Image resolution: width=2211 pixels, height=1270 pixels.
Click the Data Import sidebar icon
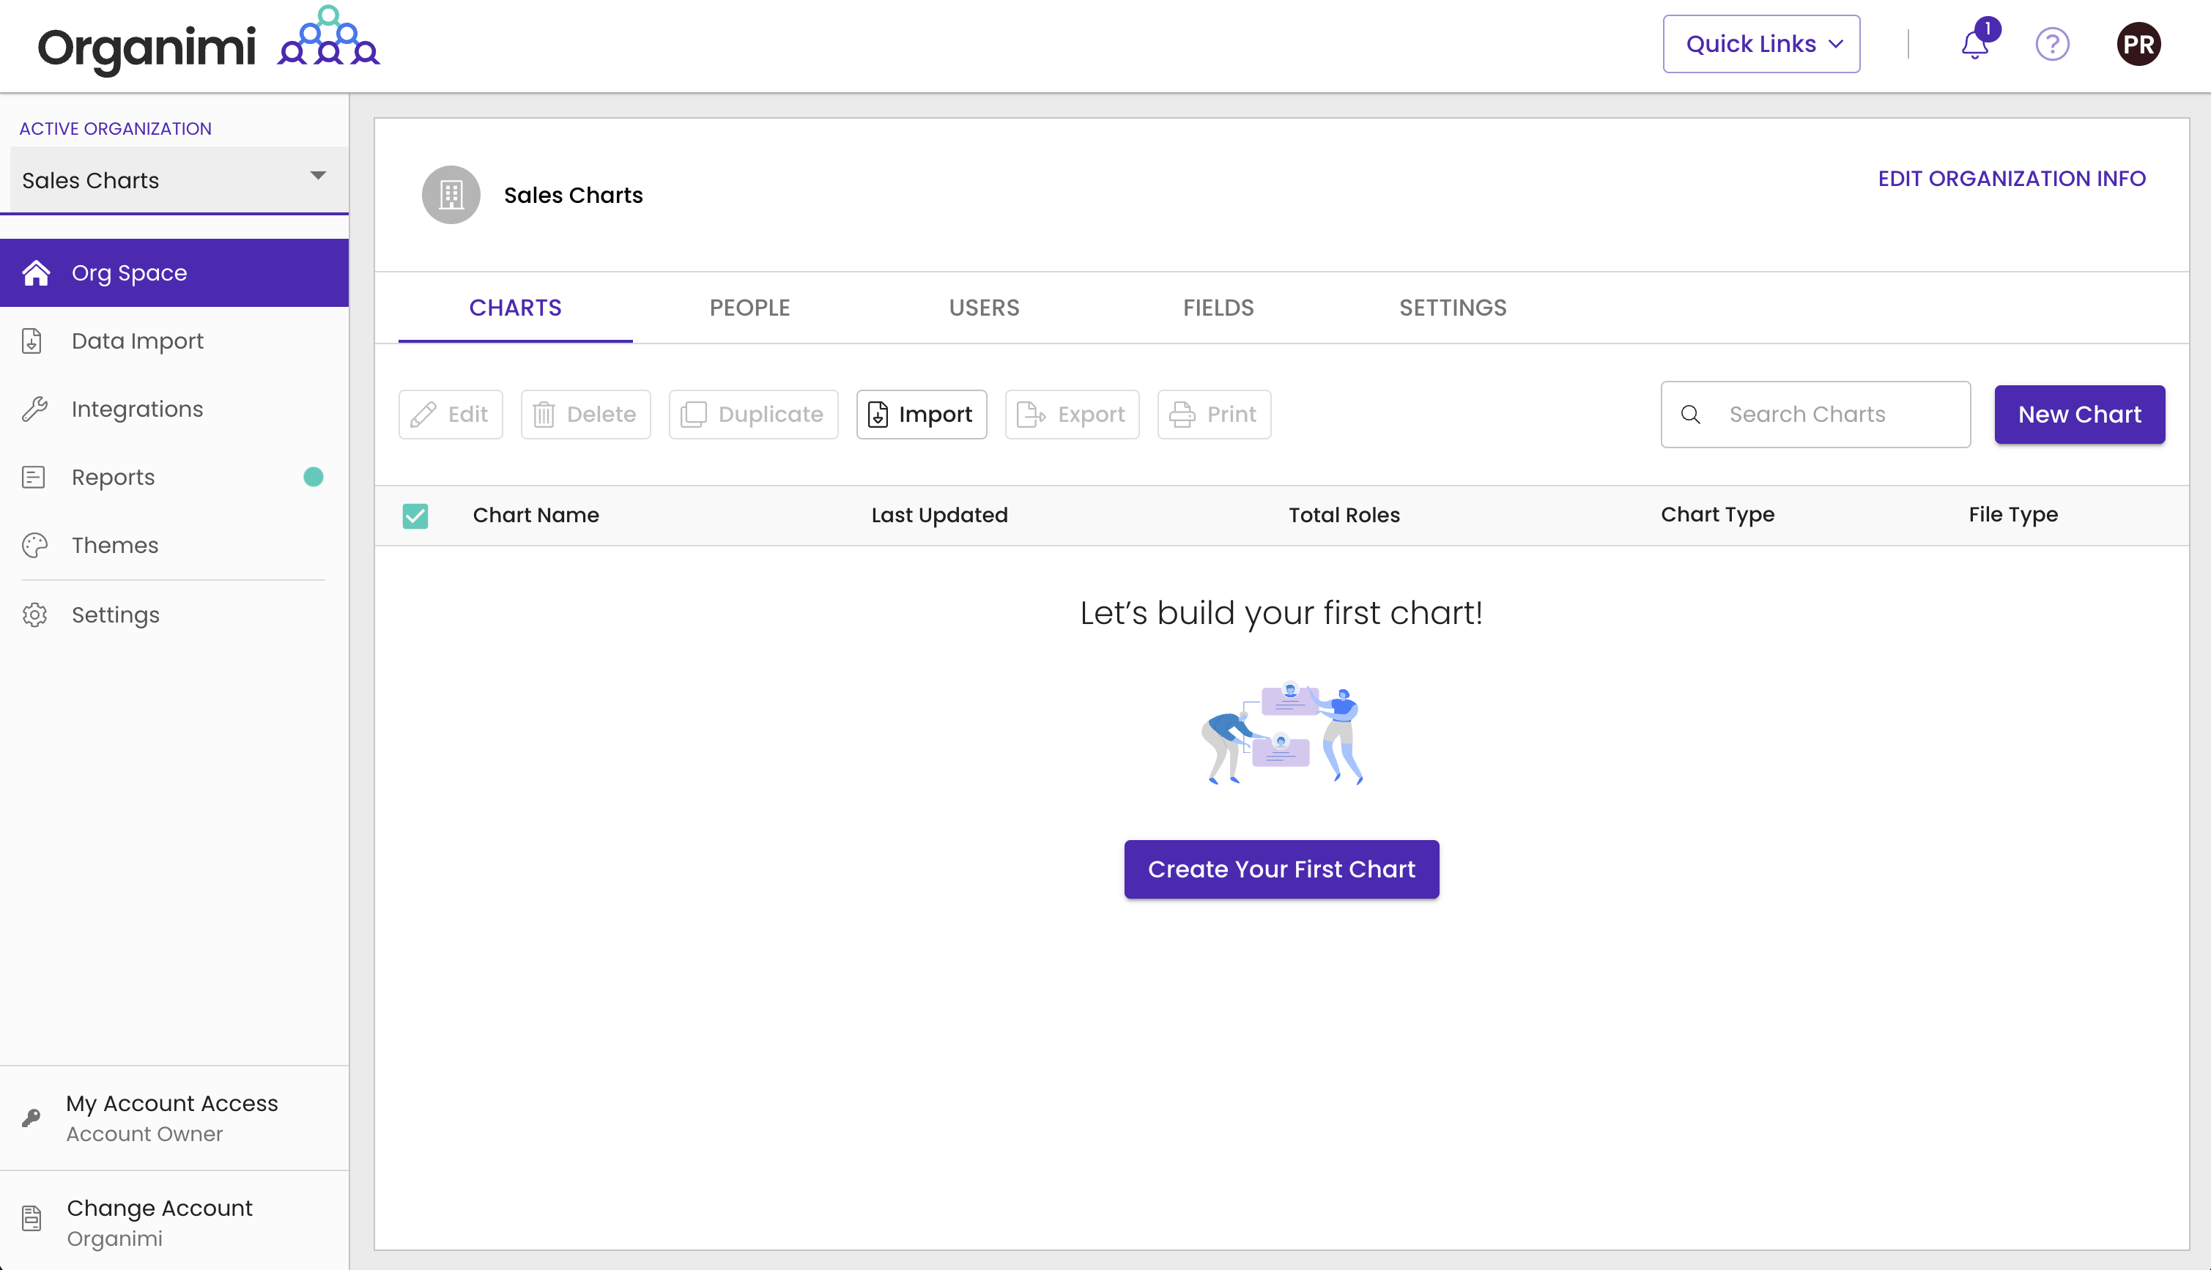point(32,341)
